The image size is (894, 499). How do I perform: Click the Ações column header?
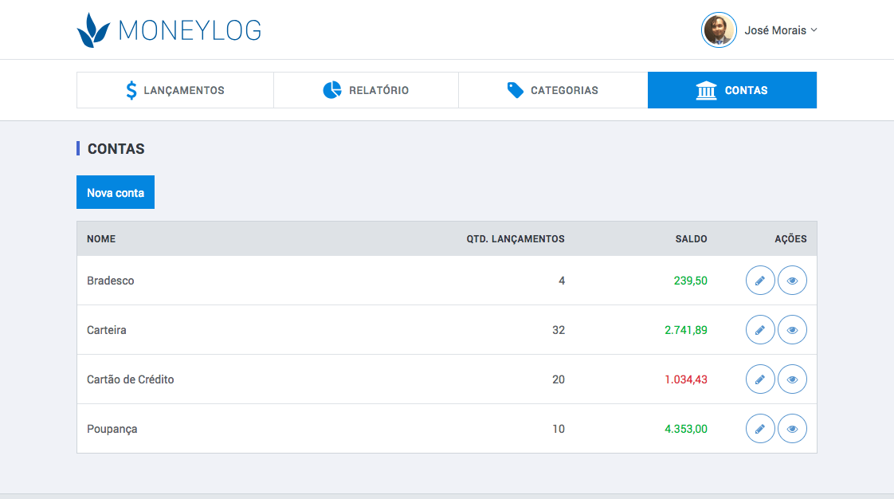(x=790, y=239)
